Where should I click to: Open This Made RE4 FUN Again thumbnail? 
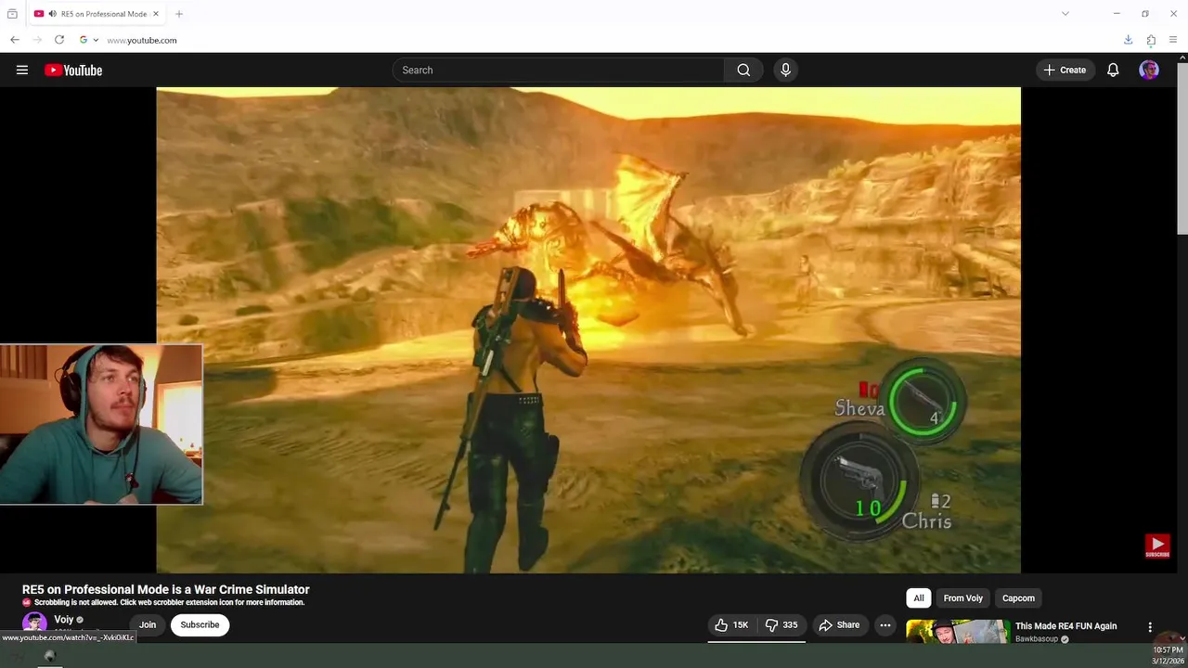point(958,631)
